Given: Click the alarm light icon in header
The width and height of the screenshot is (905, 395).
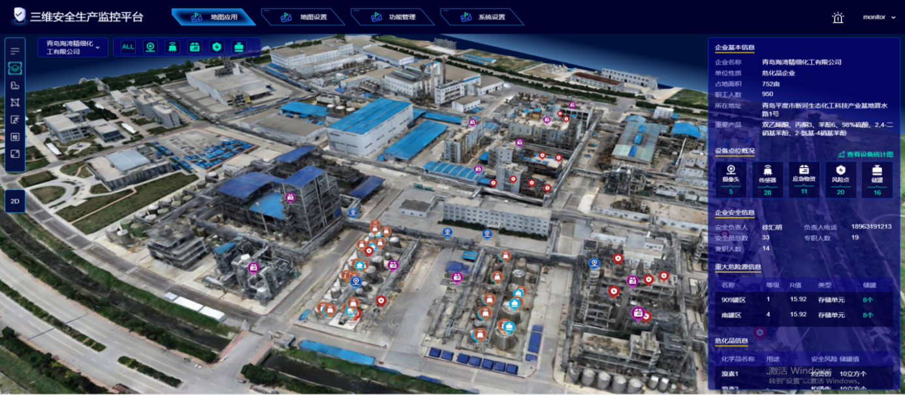Looking at the screenshot, I should click(838, 18).
